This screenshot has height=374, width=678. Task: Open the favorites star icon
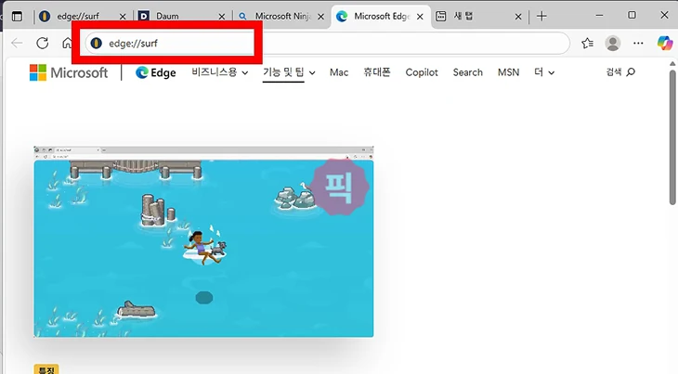tap(587, 44)
